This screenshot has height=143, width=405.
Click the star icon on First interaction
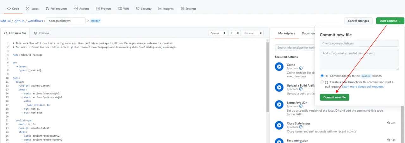(x=389, y=140)
